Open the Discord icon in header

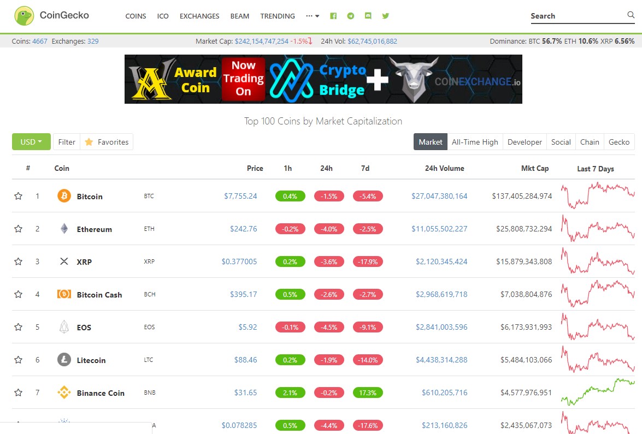pyautogui.click(x=368, y=16)
